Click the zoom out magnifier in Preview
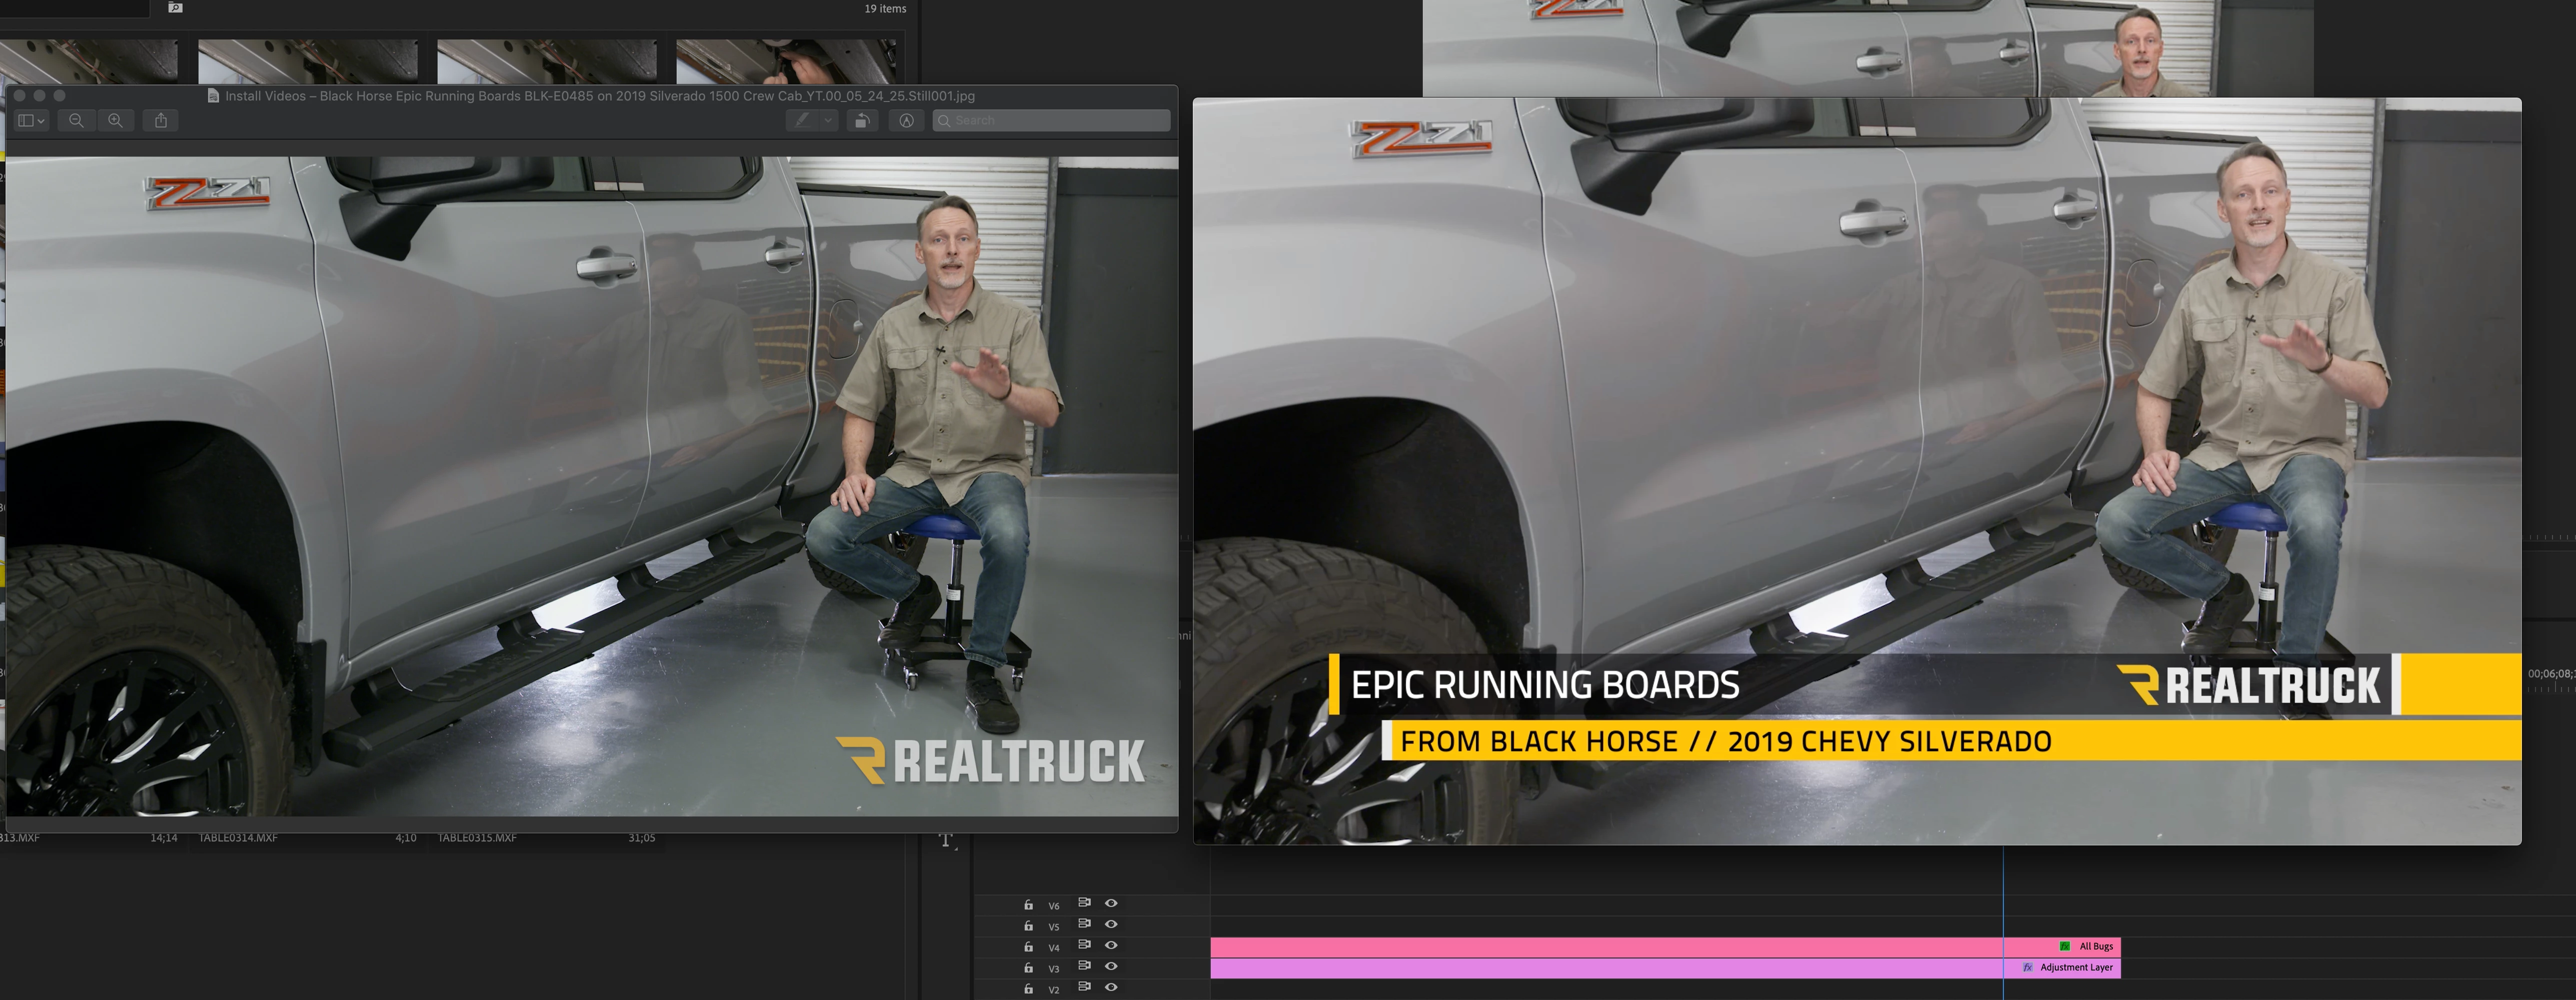The image size is (2576, 1000). pyautogui.click(x=76, y=120)
